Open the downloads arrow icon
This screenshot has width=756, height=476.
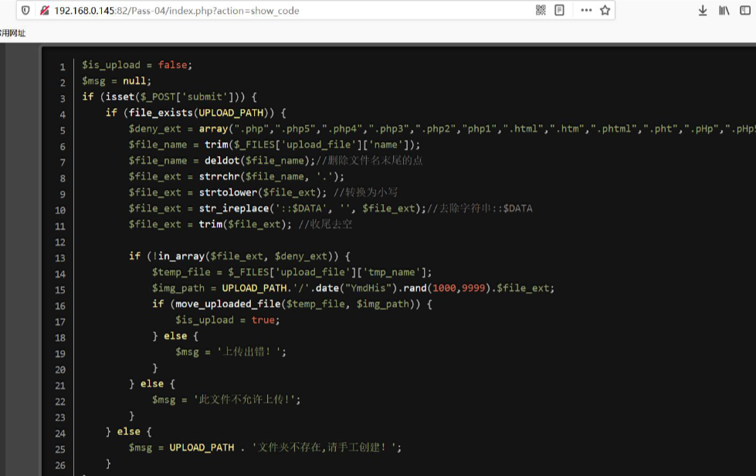(703, 10)
